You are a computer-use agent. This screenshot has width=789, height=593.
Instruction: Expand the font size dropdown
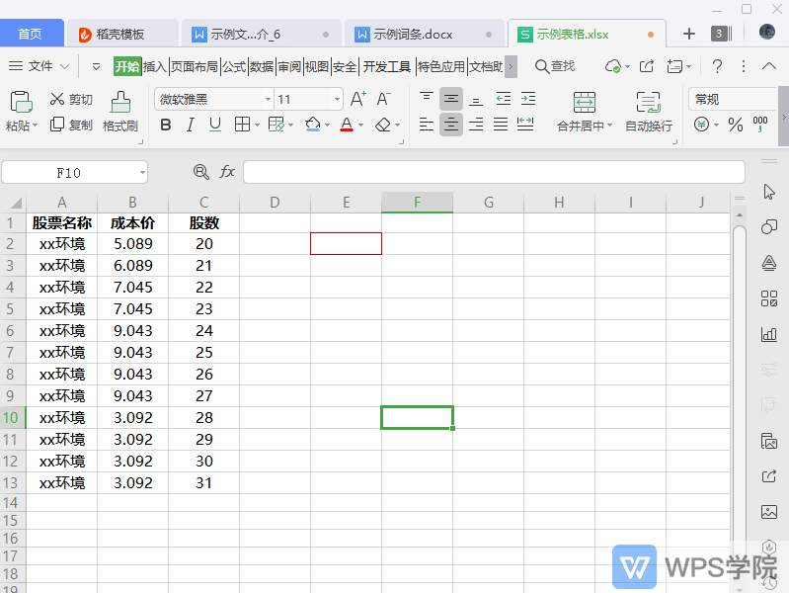[337, 100]
